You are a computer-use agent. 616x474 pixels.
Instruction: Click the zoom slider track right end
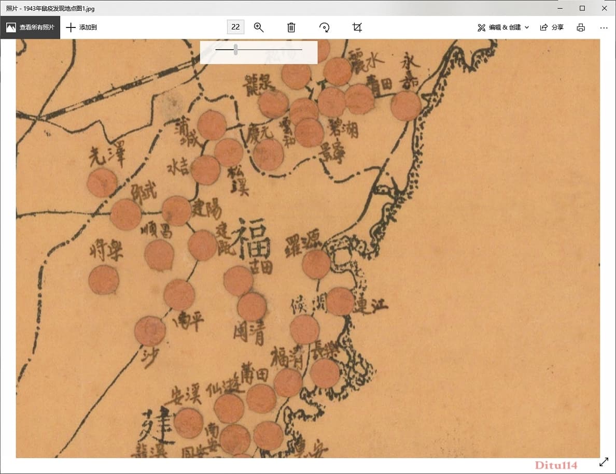tap(301, 49)
